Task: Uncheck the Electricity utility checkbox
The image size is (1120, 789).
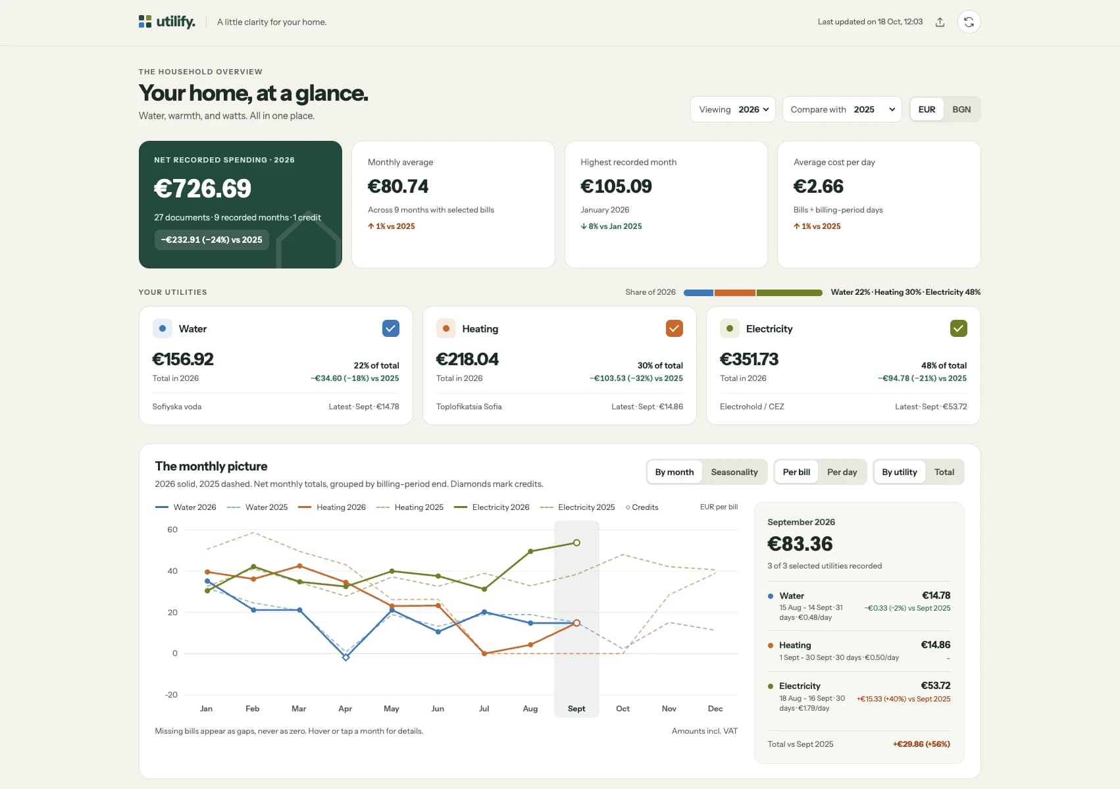Action: point(959,328)
